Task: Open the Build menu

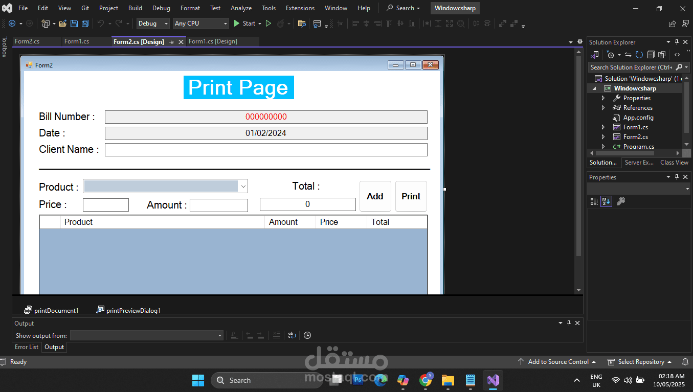Action: (135, 8)
